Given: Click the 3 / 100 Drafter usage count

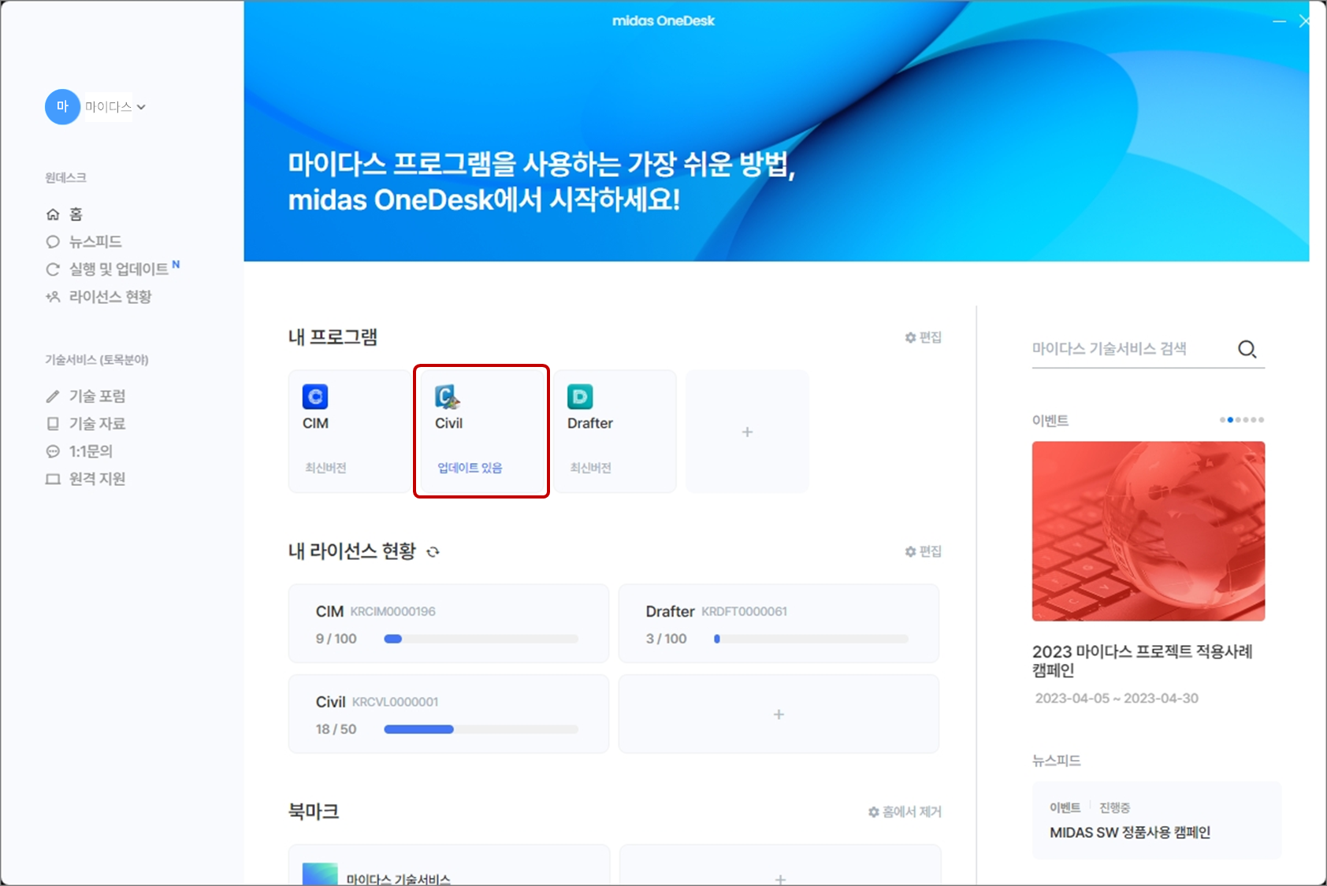Looking at the screenshot, I should point(666,639).
